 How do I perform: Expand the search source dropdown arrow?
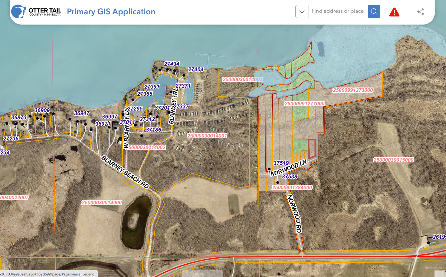(x=302, y=12)
